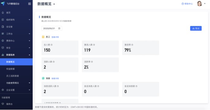Click the 功能管理 label in the sidebar
This screenshot has width=210, height=110.
(6, 97)
